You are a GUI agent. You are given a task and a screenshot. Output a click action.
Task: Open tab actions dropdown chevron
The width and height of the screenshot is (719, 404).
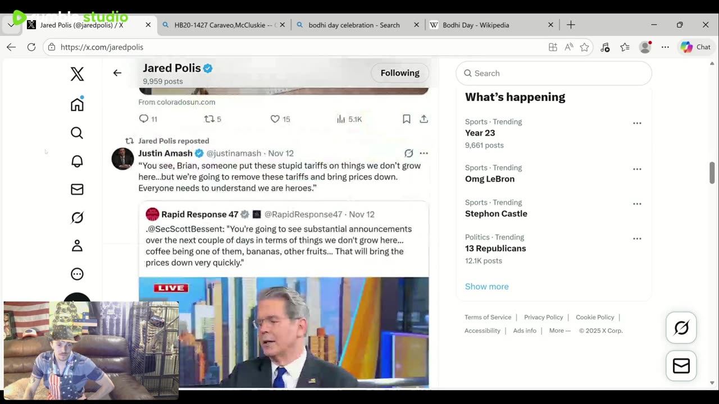pos(11,25)
